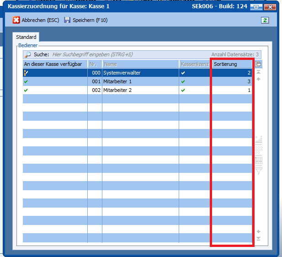Image resolution: width=282 pixels, height=257 pixels.
Task: Click the column chooser icon beside Sortierung
Action: [x=259, y=64]
